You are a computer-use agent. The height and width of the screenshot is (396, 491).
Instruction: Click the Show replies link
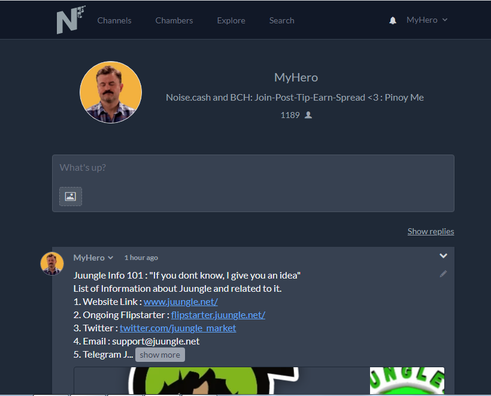click(x=431, y=231)
